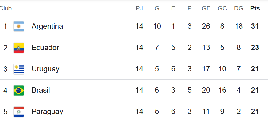Click the Club column header

point(6,8)
